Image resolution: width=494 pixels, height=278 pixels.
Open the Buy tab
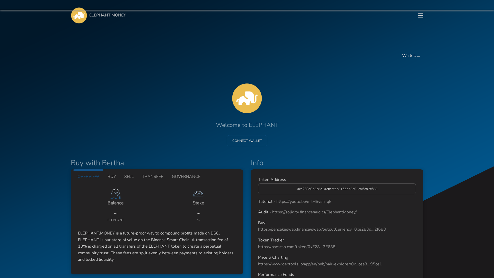tap(112, 177)
